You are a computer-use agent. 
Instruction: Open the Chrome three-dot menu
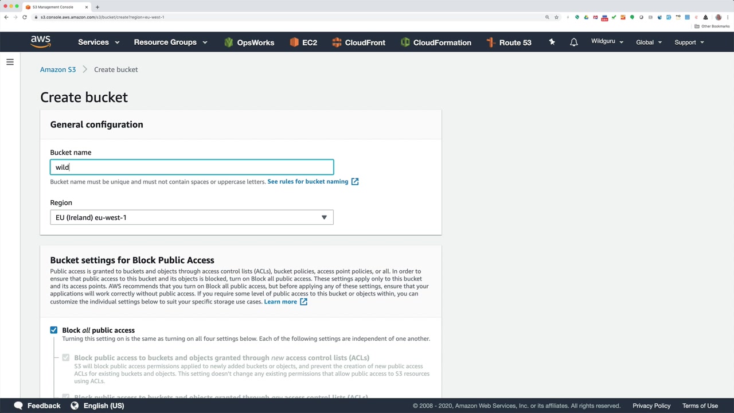tap(727, 17)
